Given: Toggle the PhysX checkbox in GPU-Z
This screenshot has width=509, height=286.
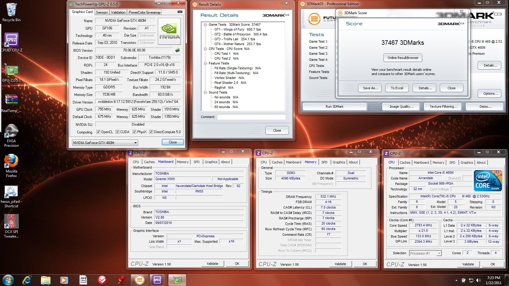Looking at the screenshot, I should point(134,132).
